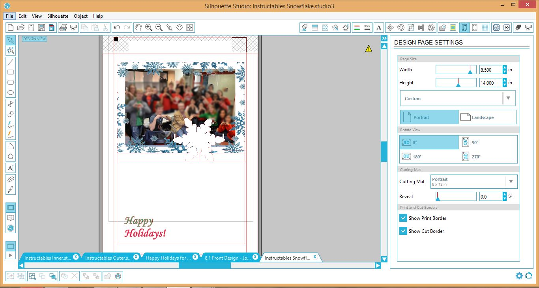Open the Library book icon
This screenshot has height=288, width=539.
coord(11,218)
